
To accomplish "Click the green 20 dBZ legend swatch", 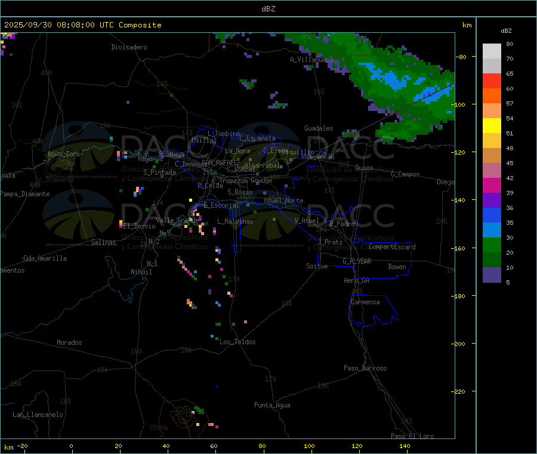I will point(492,245).
